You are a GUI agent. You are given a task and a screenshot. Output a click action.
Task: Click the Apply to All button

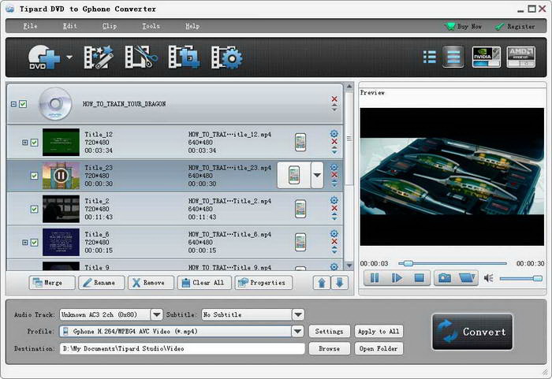(379, 332)
